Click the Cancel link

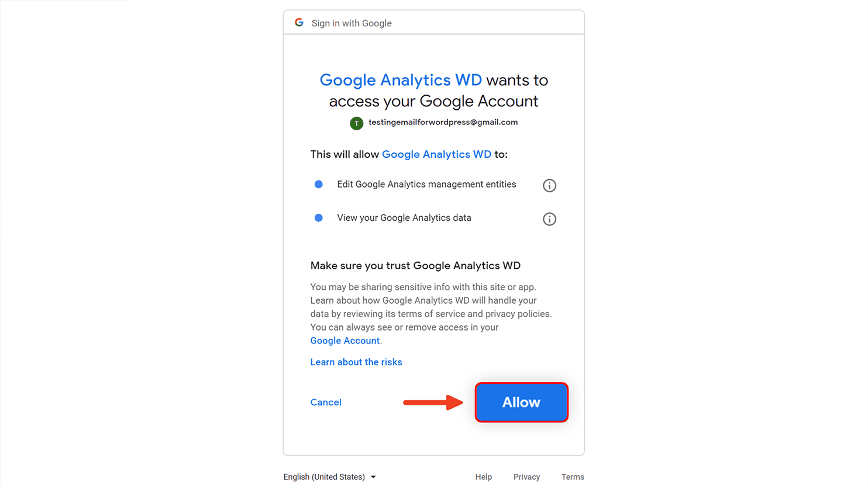tap(326, 402)
